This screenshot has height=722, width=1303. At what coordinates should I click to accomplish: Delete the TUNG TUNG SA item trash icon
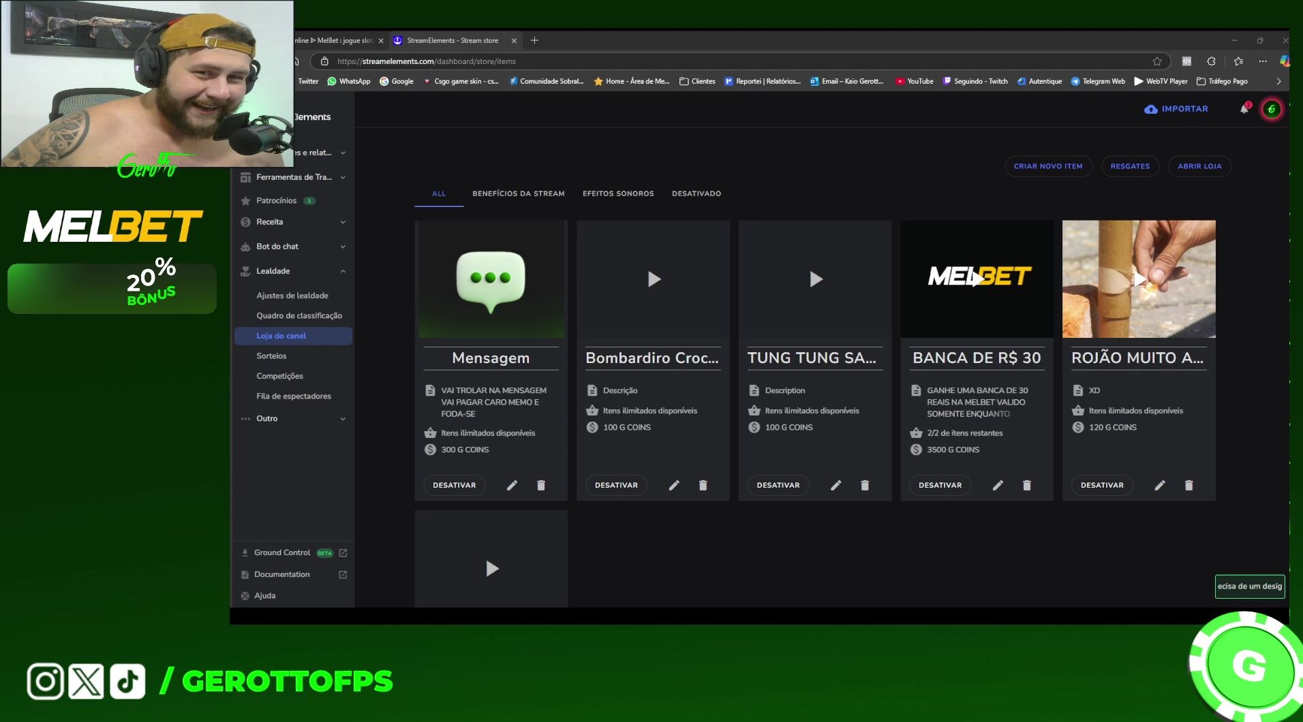(x=865, y=485)
